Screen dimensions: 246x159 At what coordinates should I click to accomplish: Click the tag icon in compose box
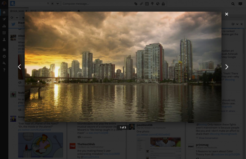point(136,4)
